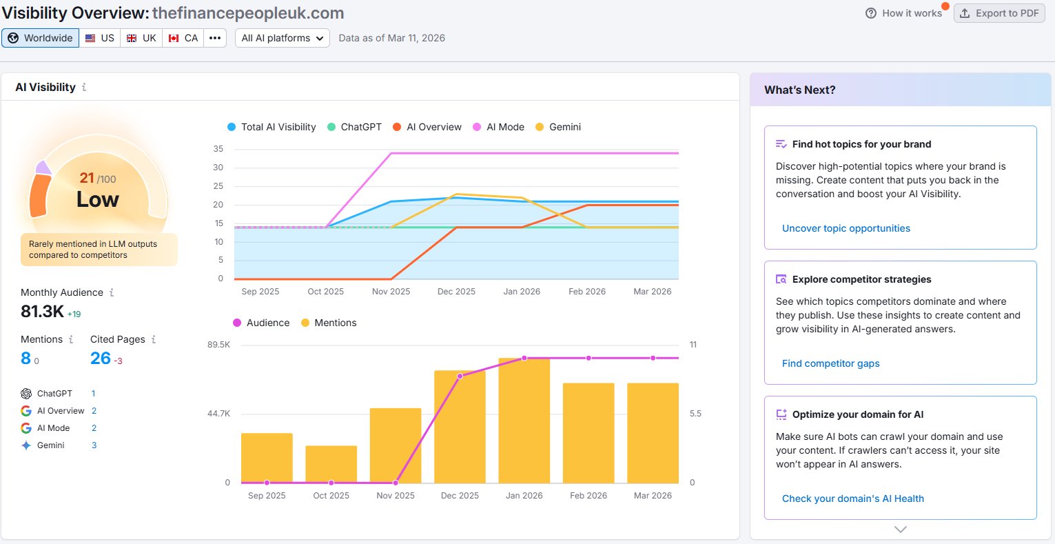This screenshot has width=1055, height=544.
Task: Click the Export to PDF button
Action: click(999, 13)
